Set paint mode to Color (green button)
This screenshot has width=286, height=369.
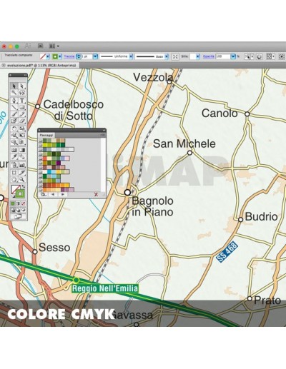[13, 203]
